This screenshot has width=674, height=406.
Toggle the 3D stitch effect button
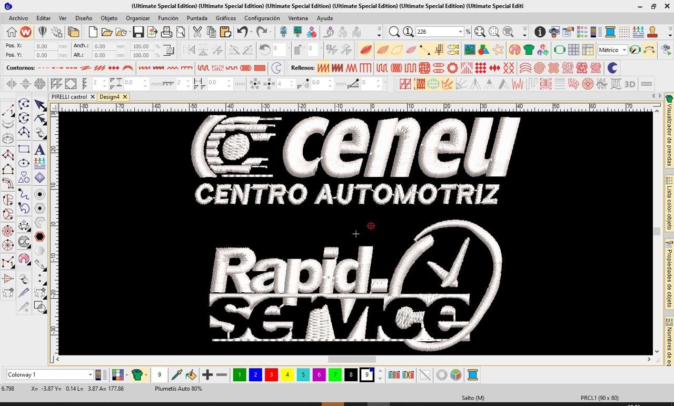click(630, 84)
